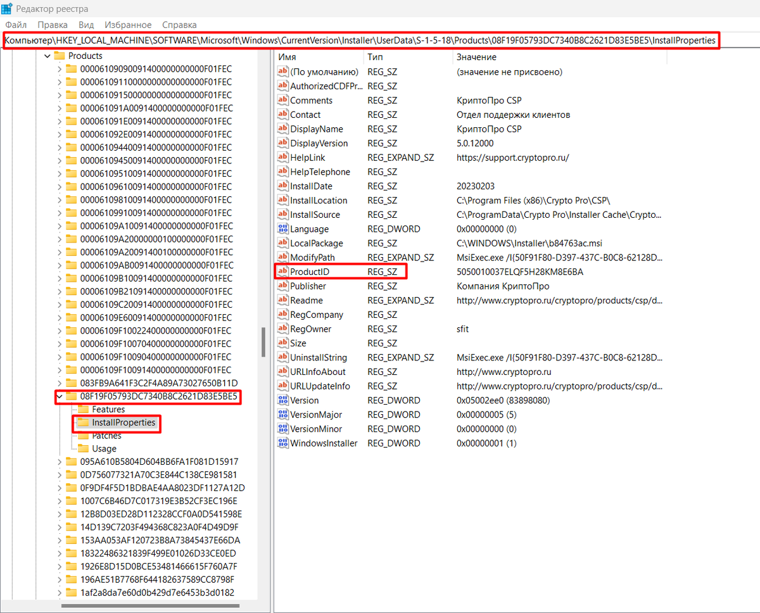Screen dimensions: 760x613
Task: Expand key 00006109110000000000000000F01FEC
Action: (x=60, y=82)
